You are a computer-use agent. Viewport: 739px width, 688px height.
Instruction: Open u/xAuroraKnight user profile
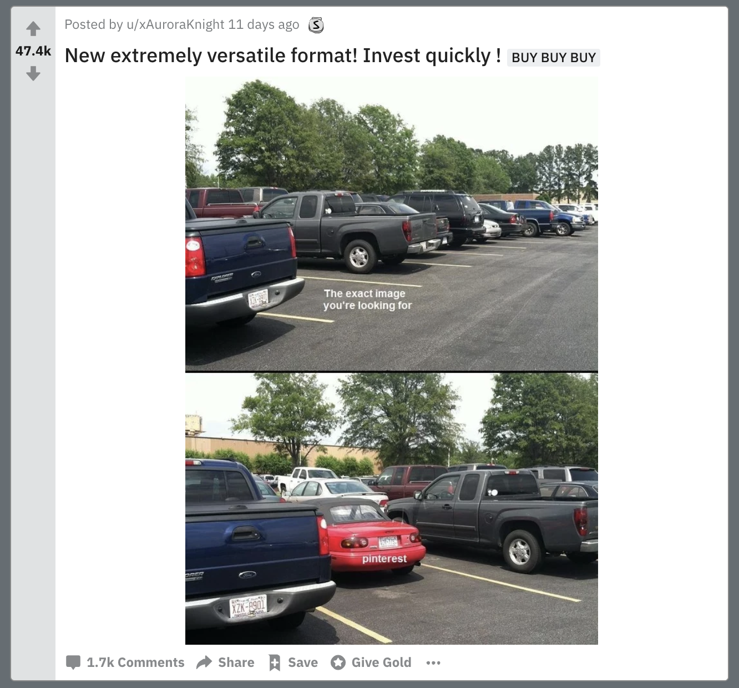coord(175,24)
